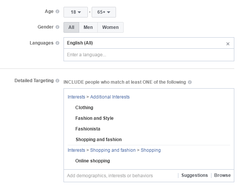This screenshot has width=240, height=186.
Task: Click Shopping and fashion breadcrumb link
Action: 113,150
